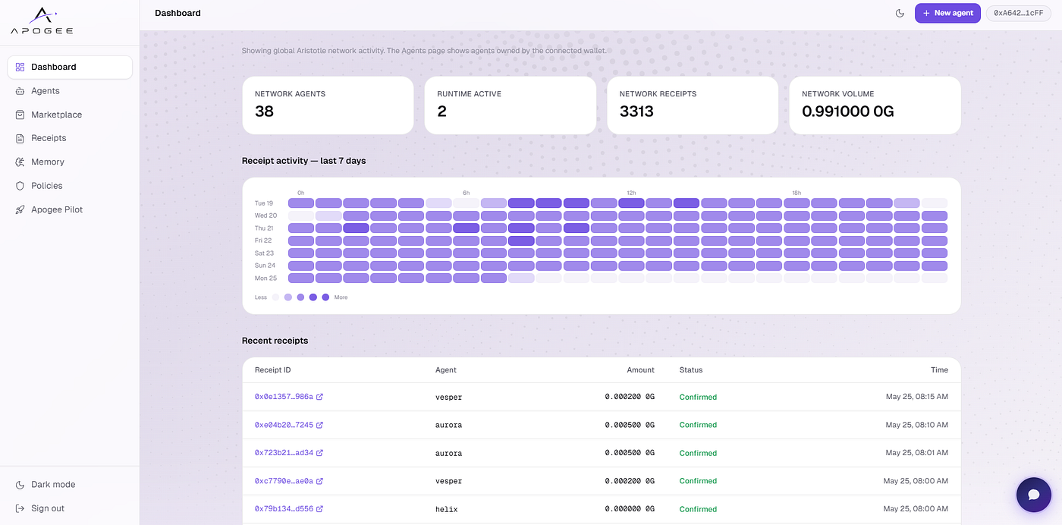
Task: Toggle Dark mode in the sidebar footer
Action: tap(70, 485)
